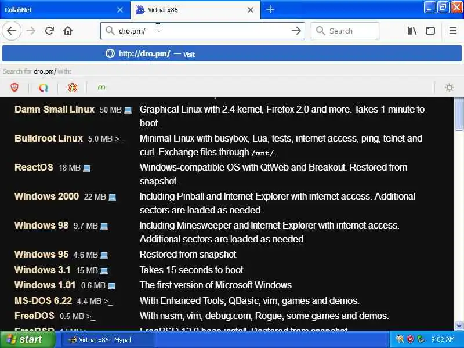
Task: Click the first system tray icon
Action: [400, 339]
